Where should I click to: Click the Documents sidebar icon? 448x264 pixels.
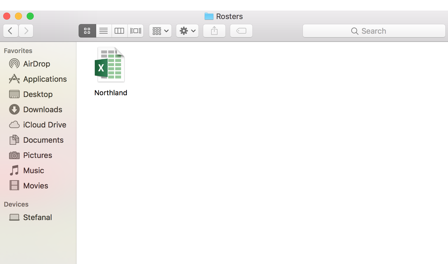[14, 140]
